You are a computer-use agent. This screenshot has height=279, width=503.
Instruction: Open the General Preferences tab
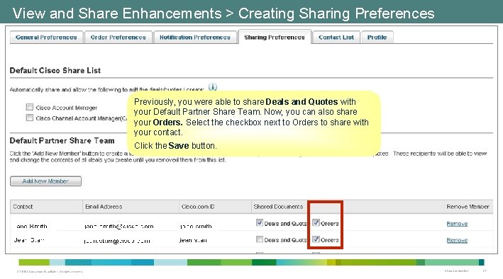pos(46,37)
